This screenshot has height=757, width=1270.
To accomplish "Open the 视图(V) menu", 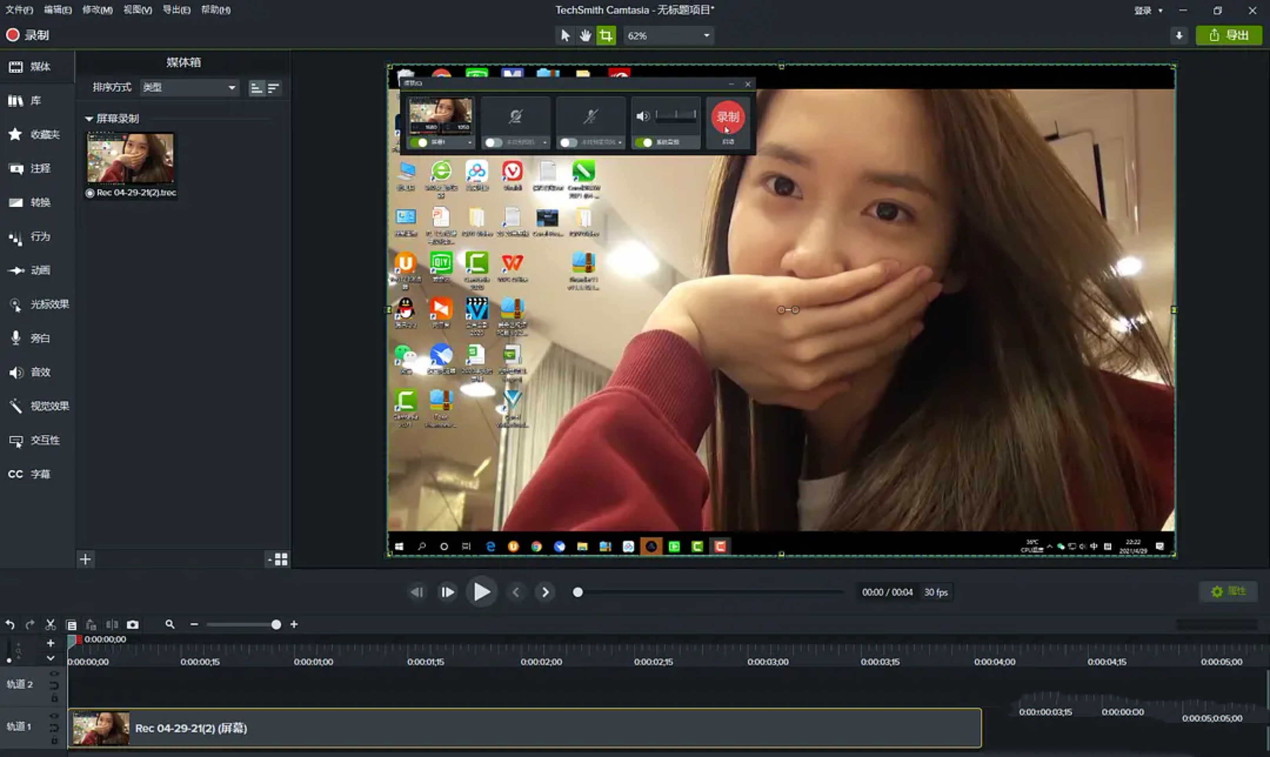I will coord(137,10).
